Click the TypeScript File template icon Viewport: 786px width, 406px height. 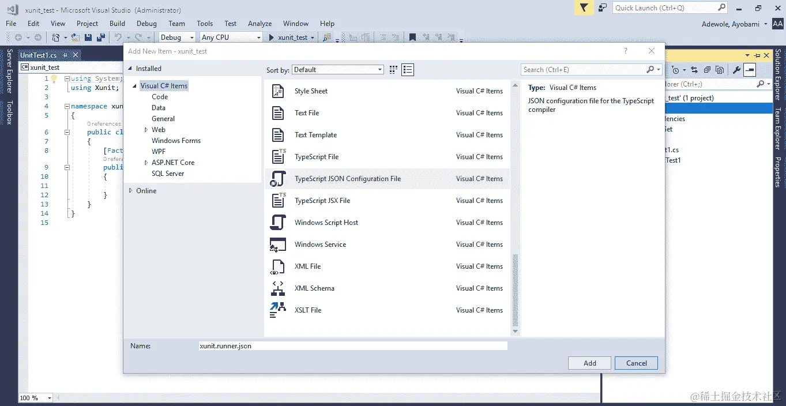[x=278, y=157]
